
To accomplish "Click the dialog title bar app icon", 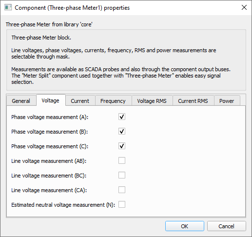I will [x=8, y=8].
